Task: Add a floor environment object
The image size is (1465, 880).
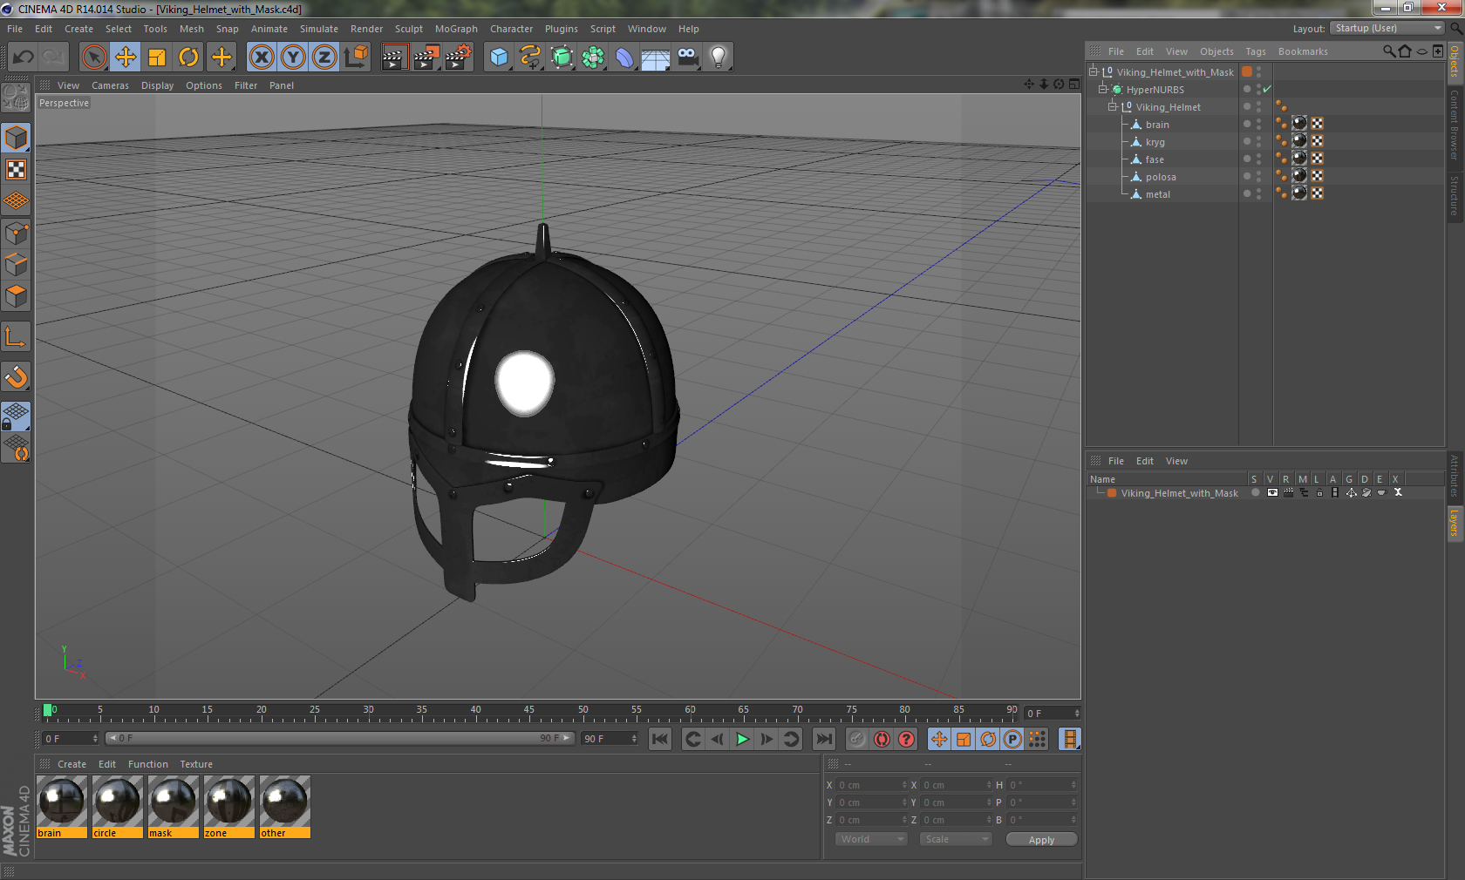Action: click(656, 58)
